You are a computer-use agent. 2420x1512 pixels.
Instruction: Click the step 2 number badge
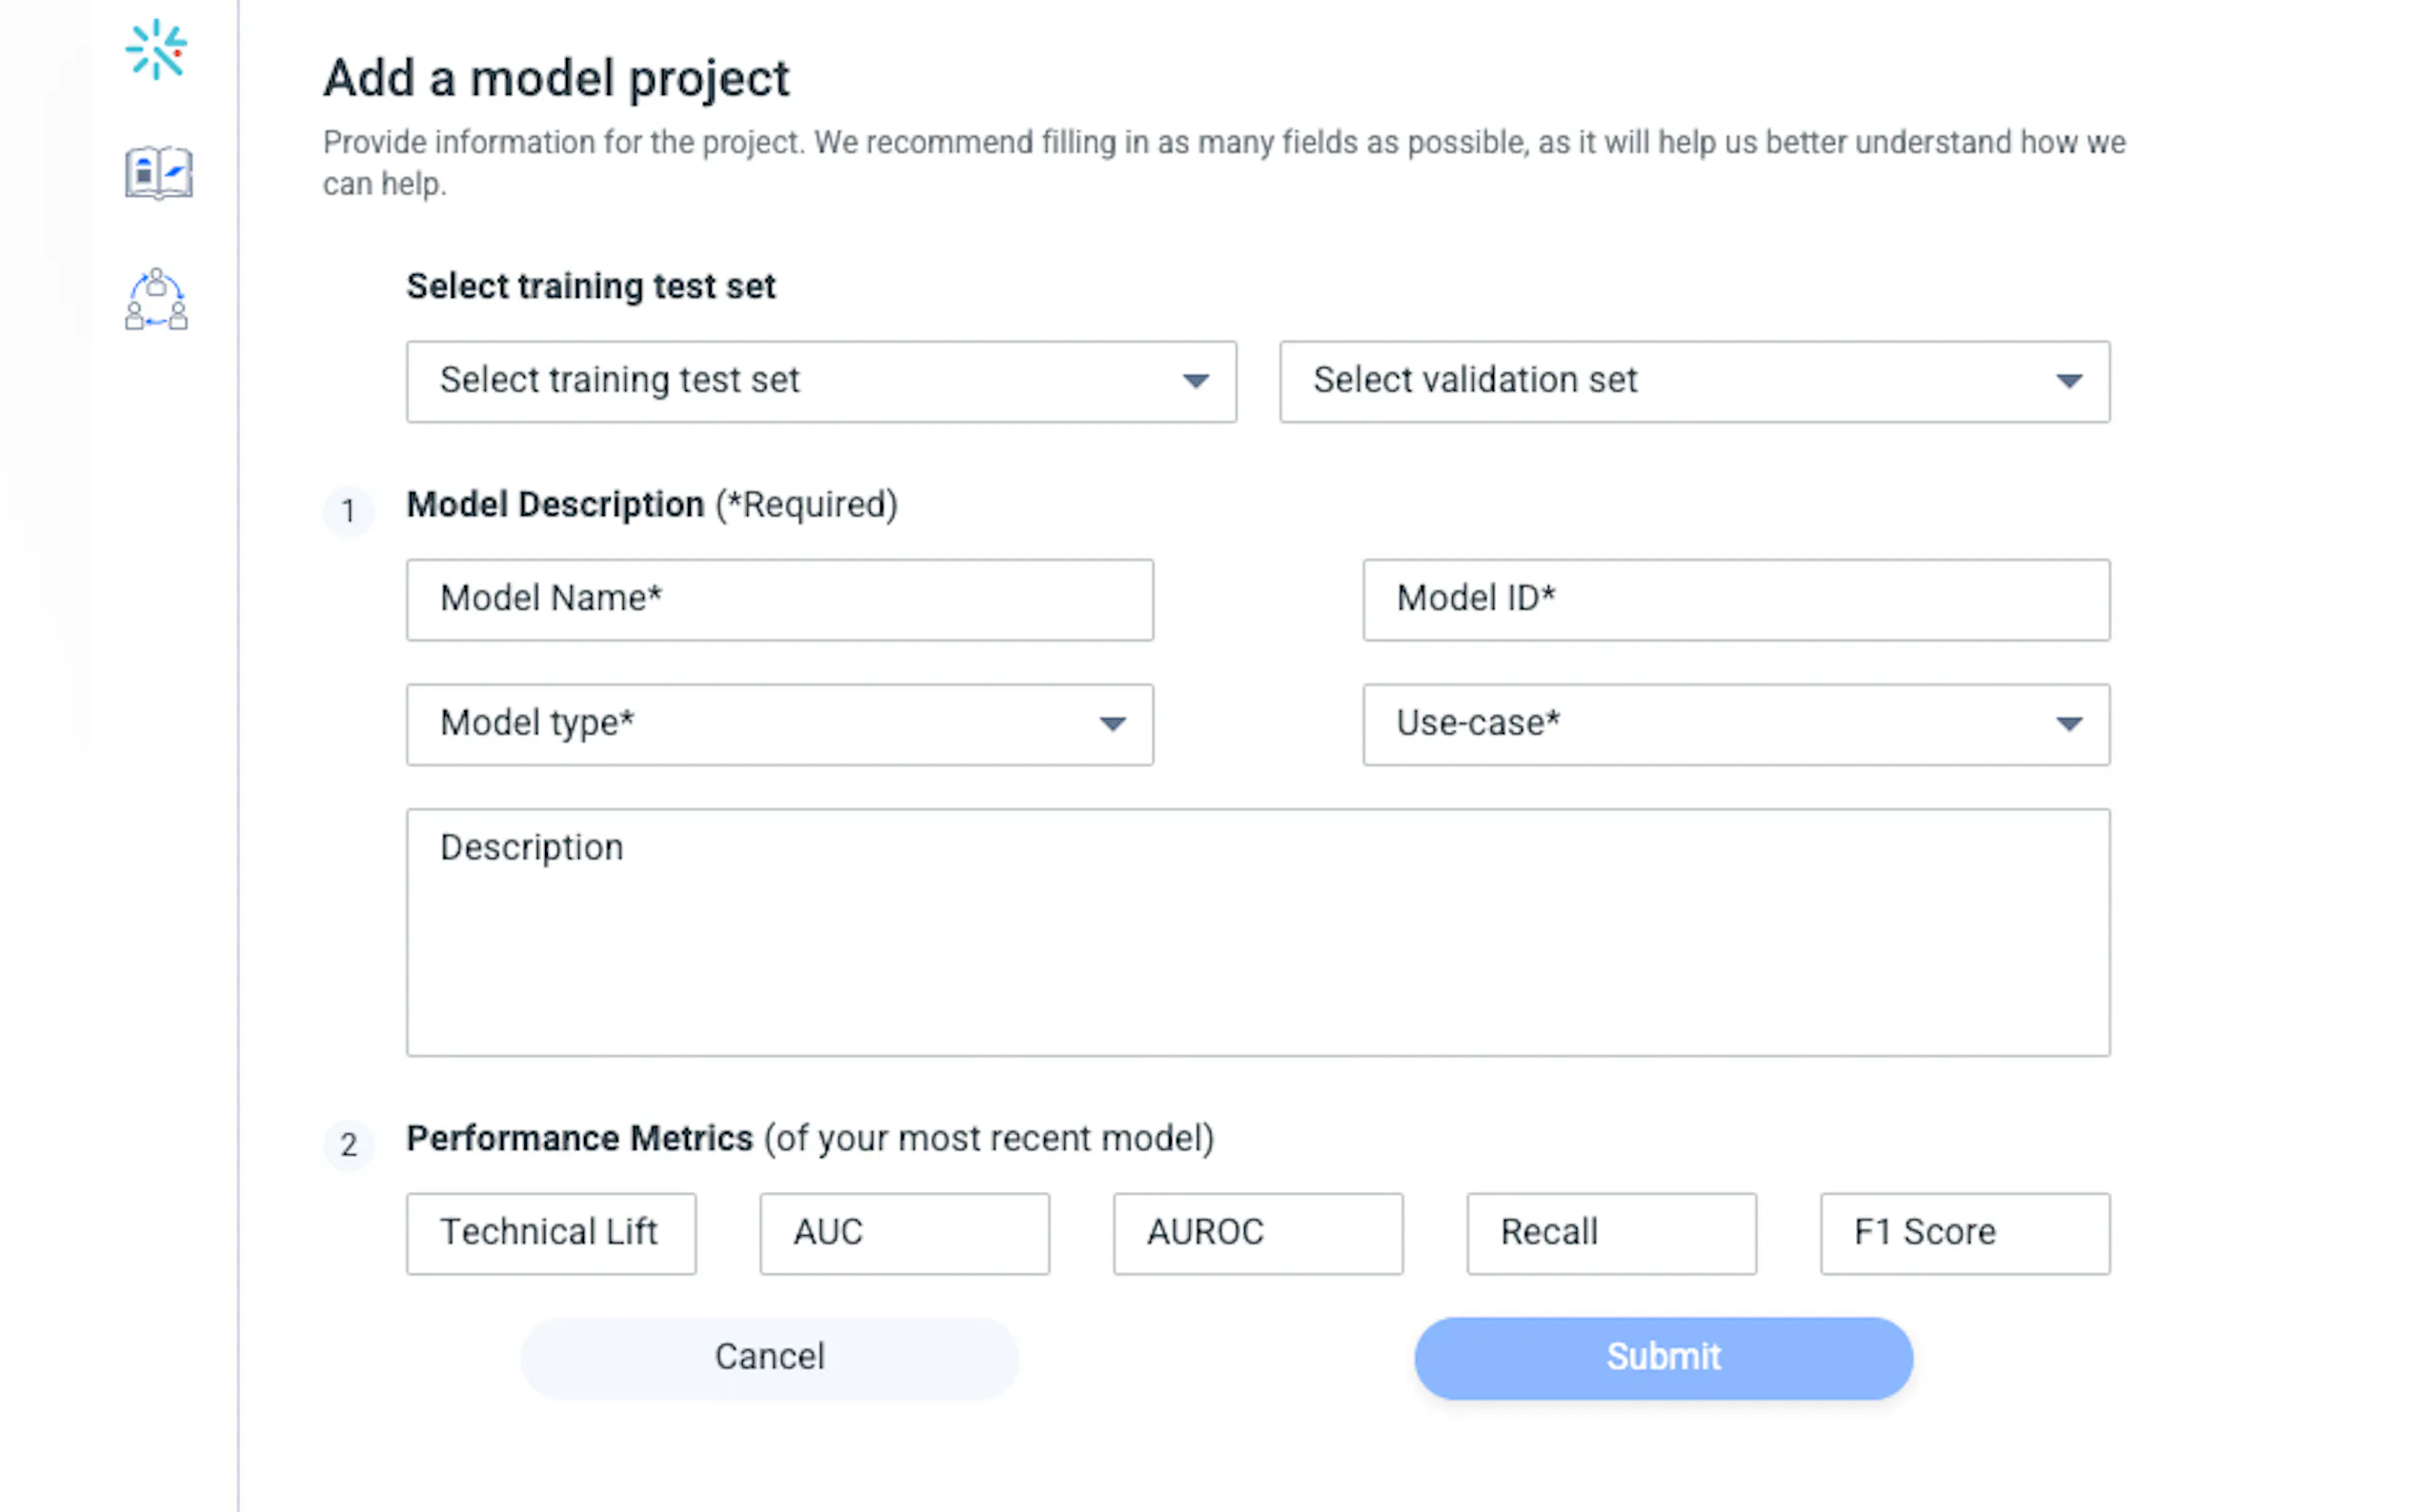[348, 1144]
